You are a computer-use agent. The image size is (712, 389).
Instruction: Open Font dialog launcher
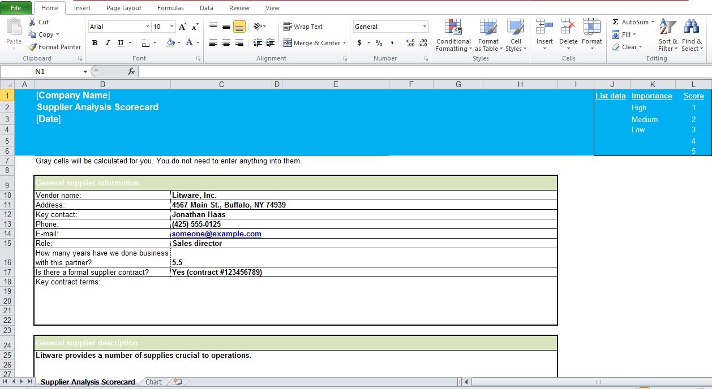click(199, 59)
